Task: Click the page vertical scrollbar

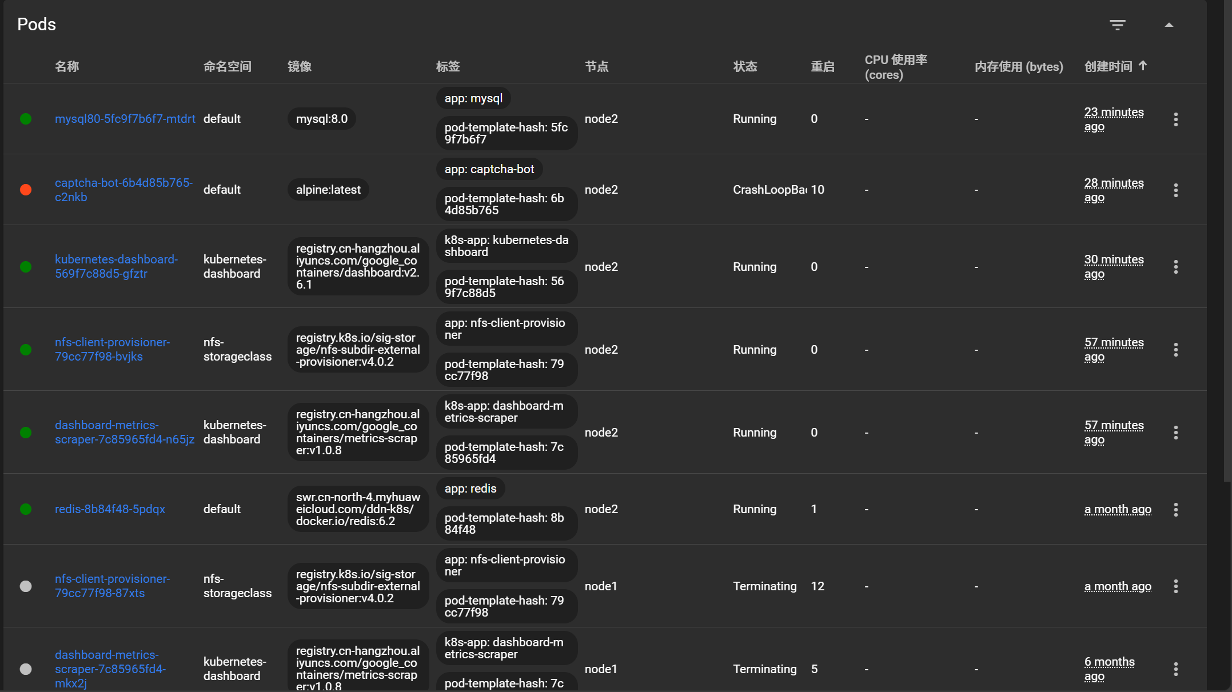Action: (x=1227, y=286)
